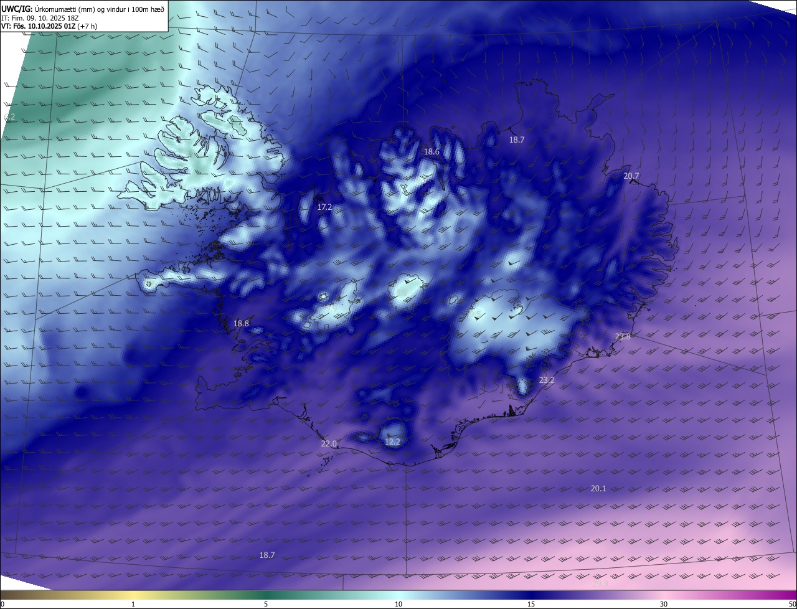Click the 18.6 value on the map
797x609 pixels.
pyautogui.click(x=432, y=152)
